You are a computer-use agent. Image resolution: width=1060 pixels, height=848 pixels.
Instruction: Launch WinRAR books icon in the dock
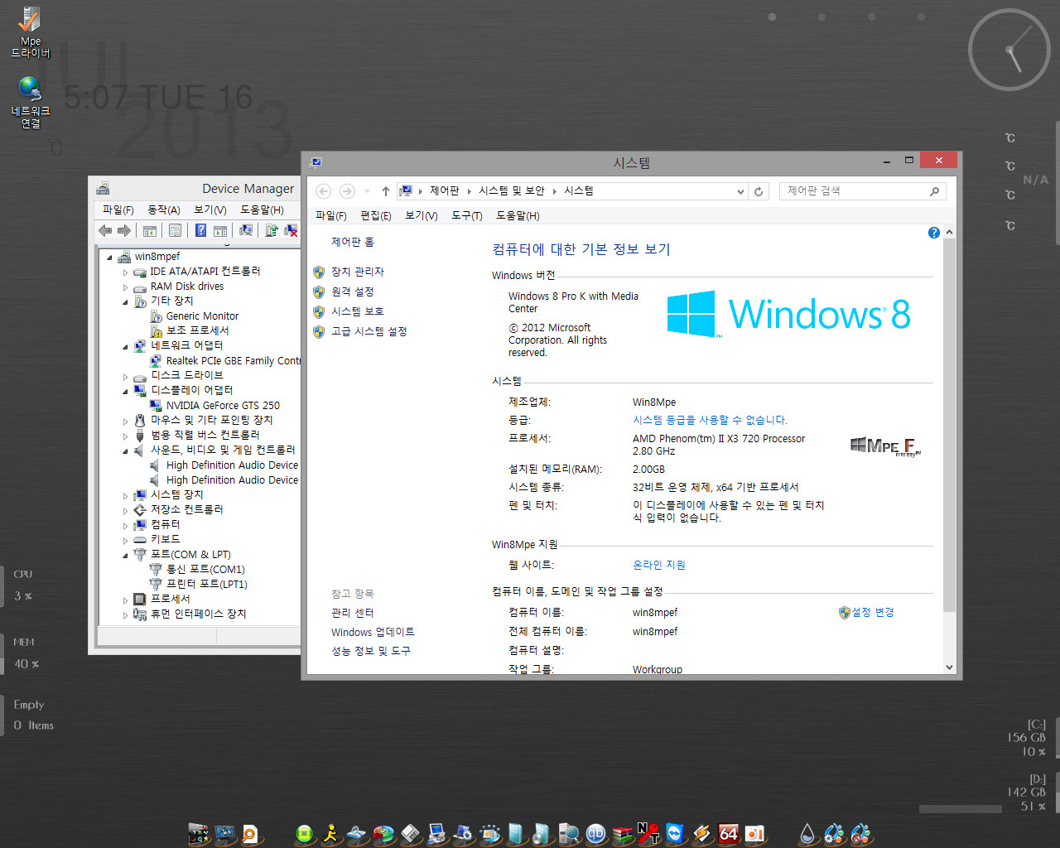pyautogui.click(x=622, y=833)
